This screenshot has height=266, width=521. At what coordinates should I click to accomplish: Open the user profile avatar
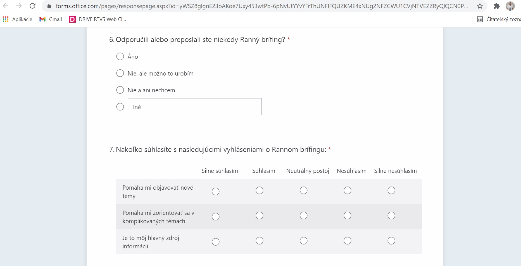point(510,6)
